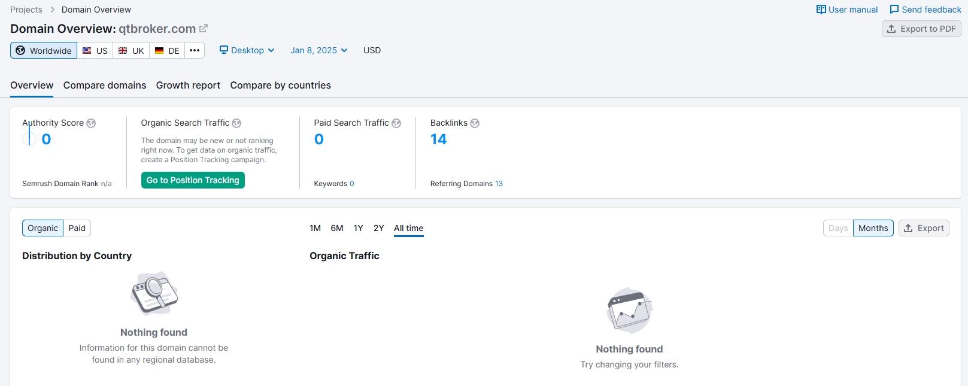The image size is (968, 386).
Task: Open the Compare by countries tab
Action: [281, 86]
